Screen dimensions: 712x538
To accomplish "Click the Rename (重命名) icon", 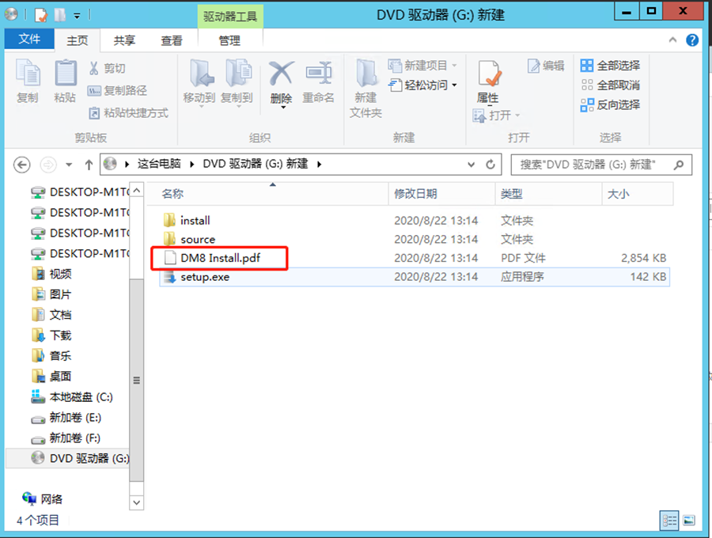I will [318, 81].
